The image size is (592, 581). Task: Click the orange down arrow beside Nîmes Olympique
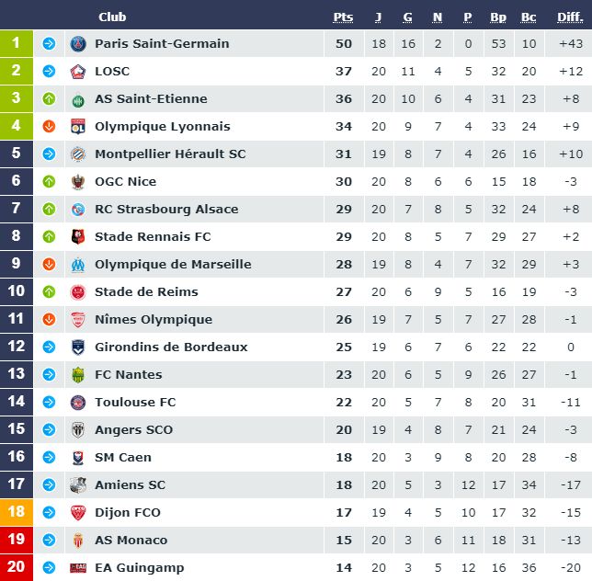point(49,319)
